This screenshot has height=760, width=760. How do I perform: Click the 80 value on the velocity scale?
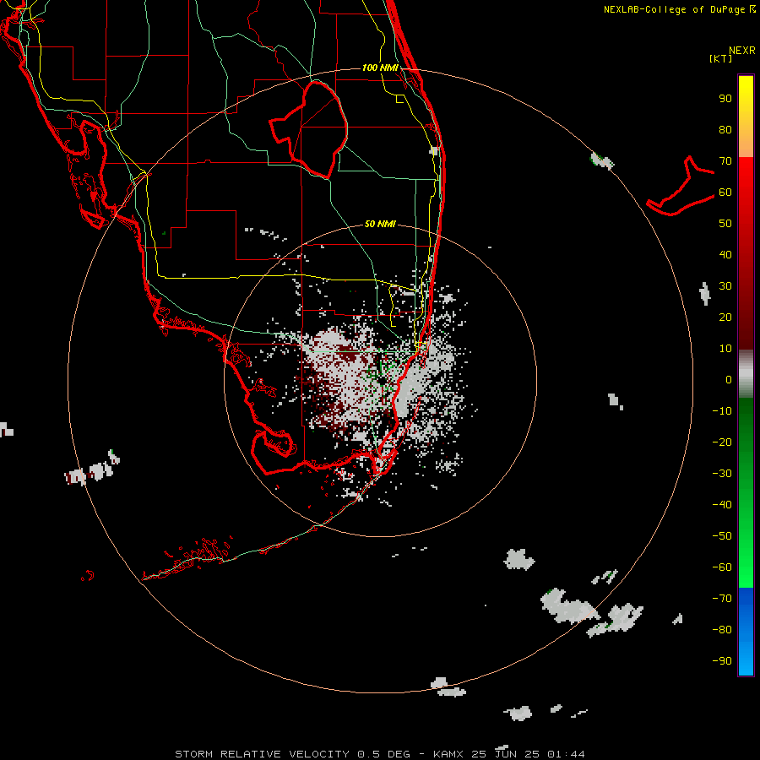click(725, 129)
